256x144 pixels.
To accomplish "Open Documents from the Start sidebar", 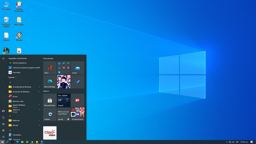I will click(3, 118).
